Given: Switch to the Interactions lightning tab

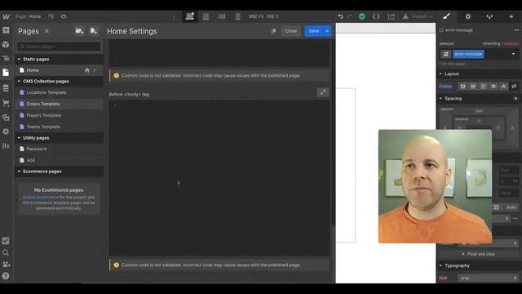Looking at the screenshot, I should click(x=511, y=16).
